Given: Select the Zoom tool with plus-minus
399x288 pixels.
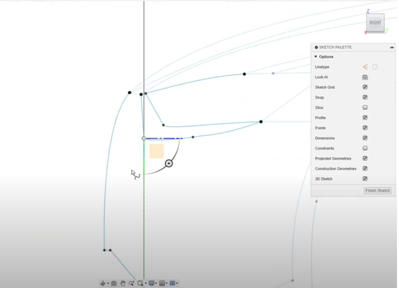Looking at the screenshot, I should [x=132, y=283].
